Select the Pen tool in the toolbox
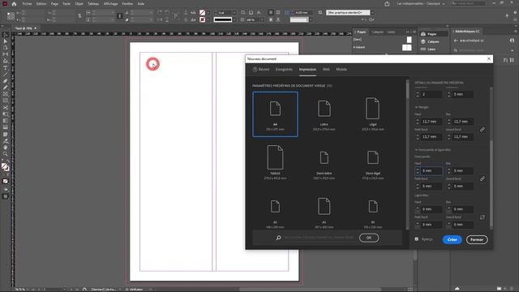This screenshot has height=292, width=519. (x=6, y=81)
